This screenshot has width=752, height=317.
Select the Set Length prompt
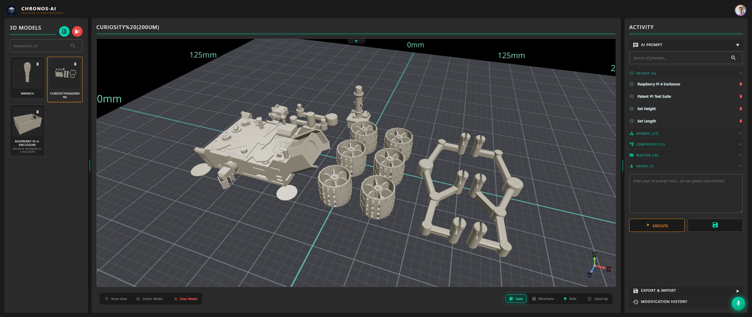(647, 121)
